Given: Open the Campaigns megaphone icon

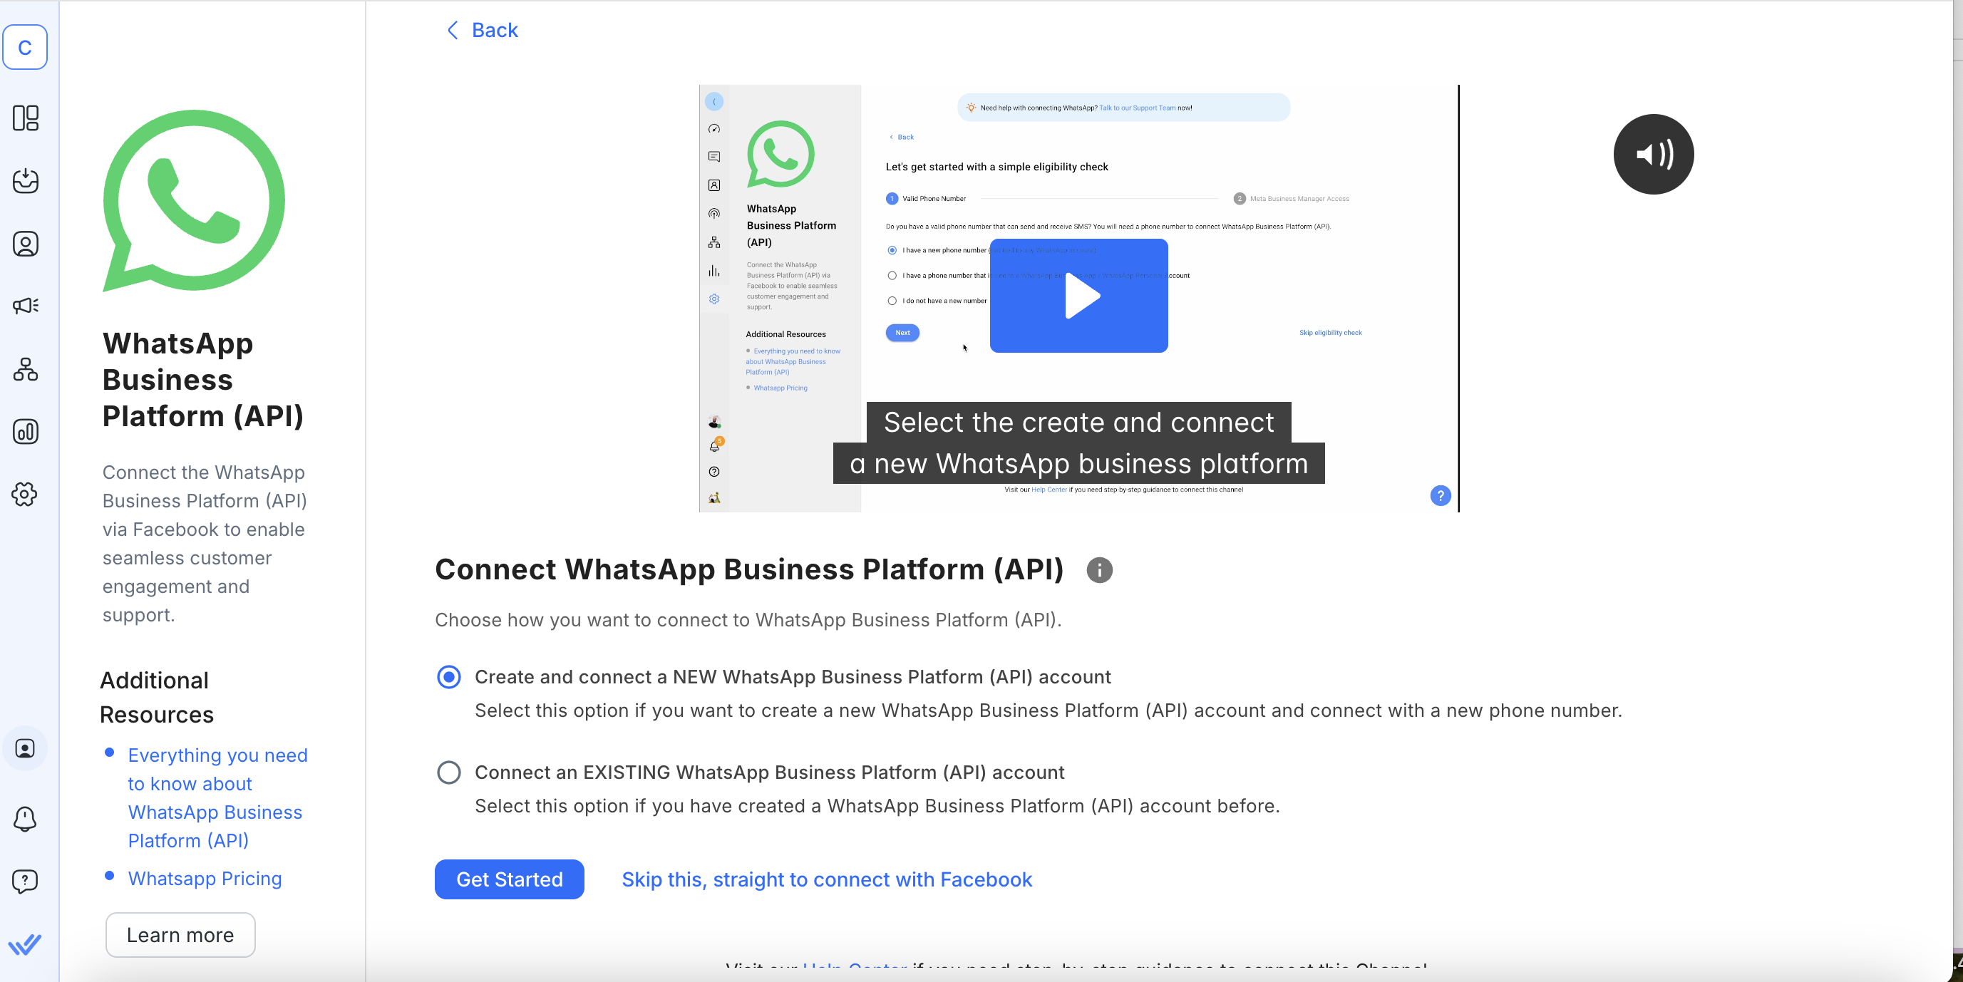Looking at the screenshot, I should pyautogui.click(x=25, y=306).
